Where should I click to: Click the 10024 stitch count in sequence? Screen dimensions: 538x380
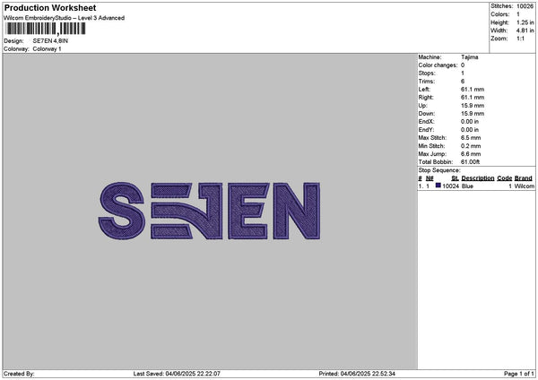450,186
